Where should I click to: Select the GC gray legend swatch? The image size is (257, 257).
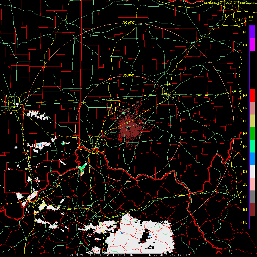pyautogui.click(x=252, y=197)
